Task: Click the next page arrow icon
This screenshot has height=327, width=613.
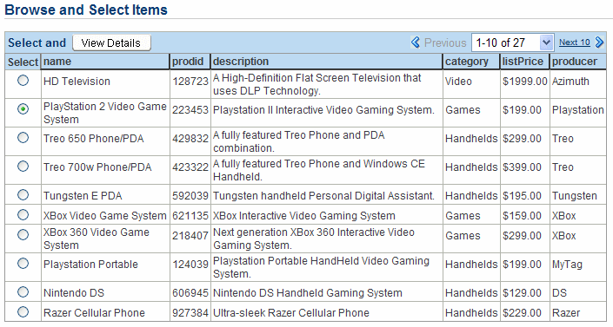Action: pos(599,43)
